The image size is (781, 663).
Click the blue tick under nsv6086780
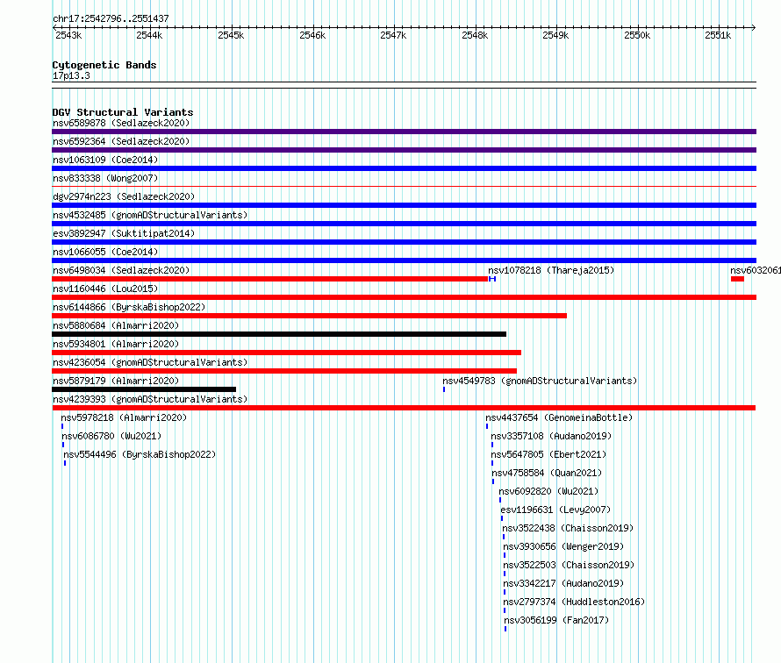tap(63, 445)
